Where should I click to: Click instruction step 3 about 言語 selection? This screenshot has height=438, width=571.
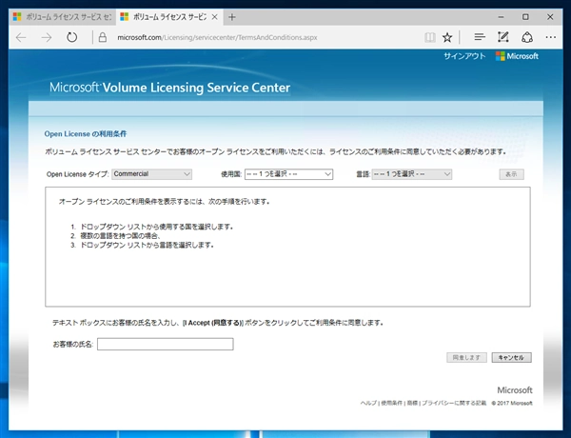147,245
